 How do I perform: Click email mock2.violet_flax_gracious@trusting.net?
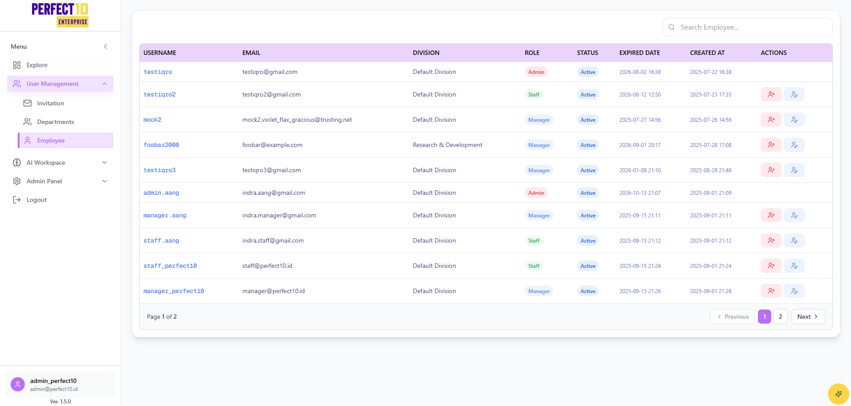(x=297, y=120)
